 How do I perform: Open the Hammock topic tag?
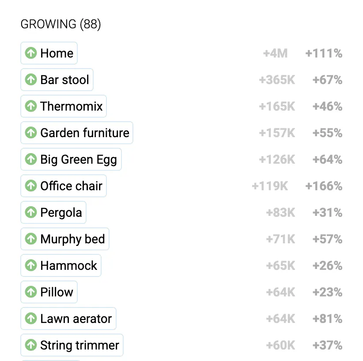click(61, 265)
